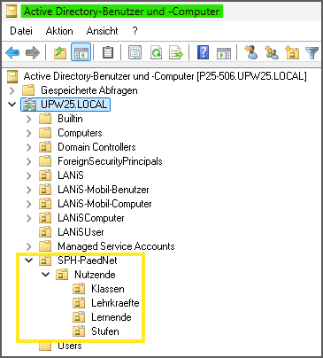Expand the Domain Controllers node
This screenshot has width=323, height=358.
coord(29,147)
